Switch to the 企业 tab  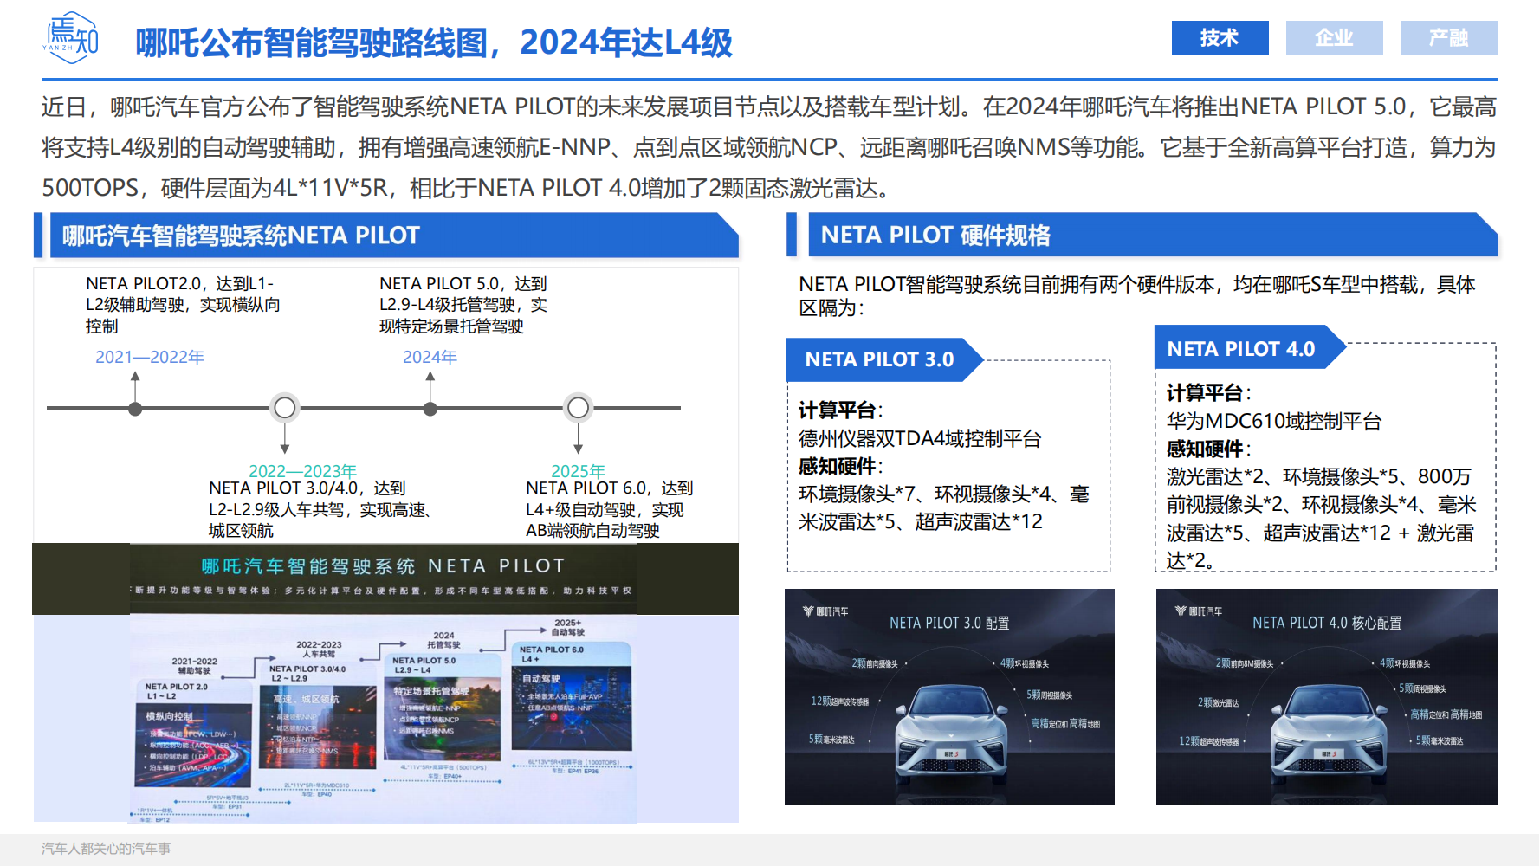click(1334, 38)
